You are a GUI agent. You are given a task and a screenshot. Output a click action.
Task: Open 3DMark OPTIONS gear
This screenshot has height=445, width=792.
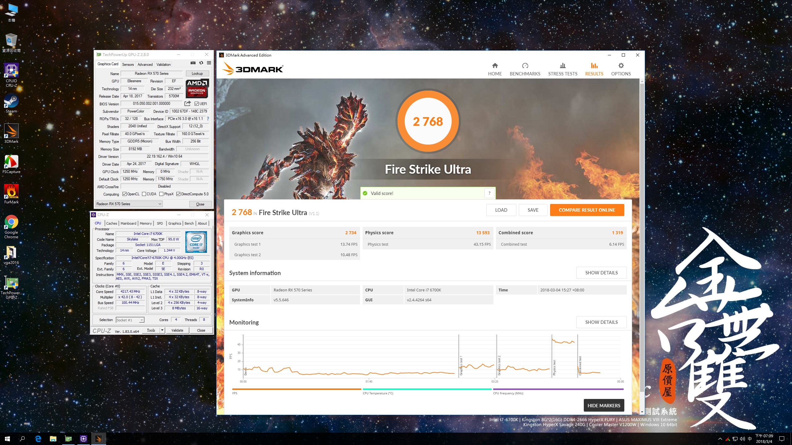[x=621, y=70]
